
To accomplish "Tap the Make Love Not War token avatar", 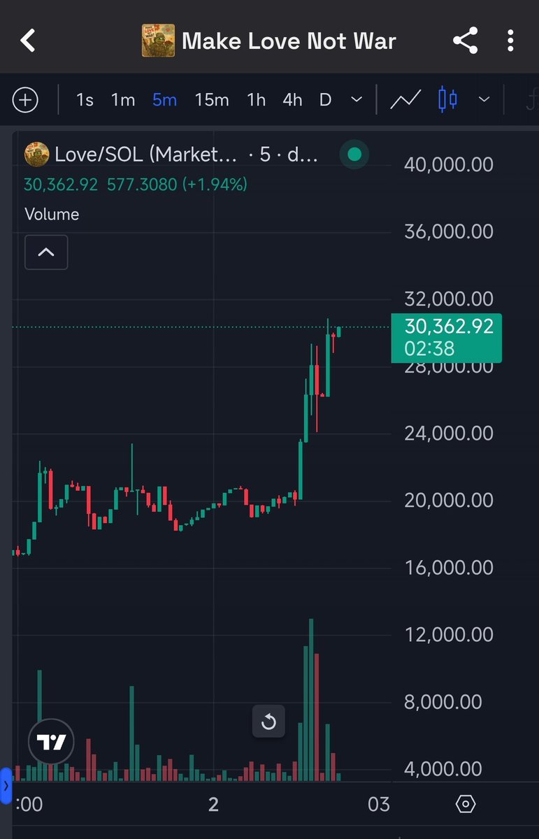I will click(x=158, y=41).
